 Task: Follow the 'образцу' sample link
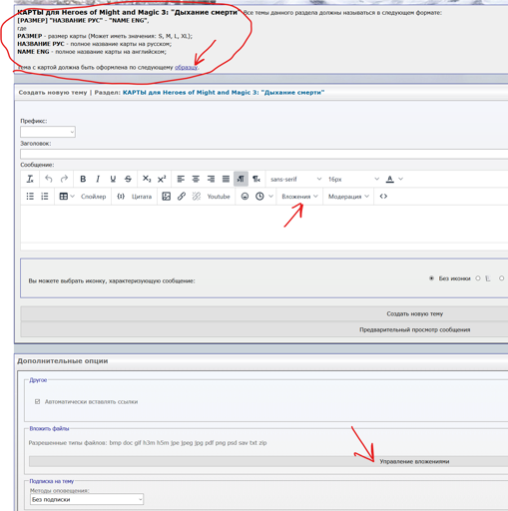coord(186,67)
